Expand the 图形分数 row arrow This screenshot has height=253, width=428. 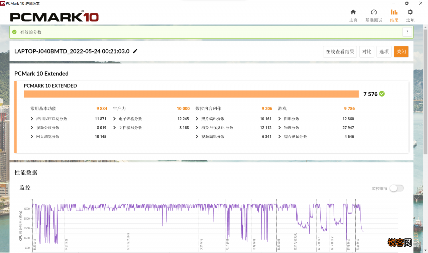tap(280, 119)
